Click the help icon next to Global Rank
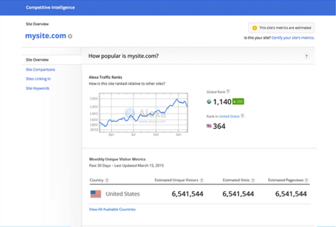 pyautogui.click(x=228, y=91)
